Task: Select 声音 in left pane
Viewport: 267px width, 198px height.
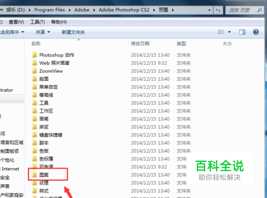Action: [x=5, y=186]
